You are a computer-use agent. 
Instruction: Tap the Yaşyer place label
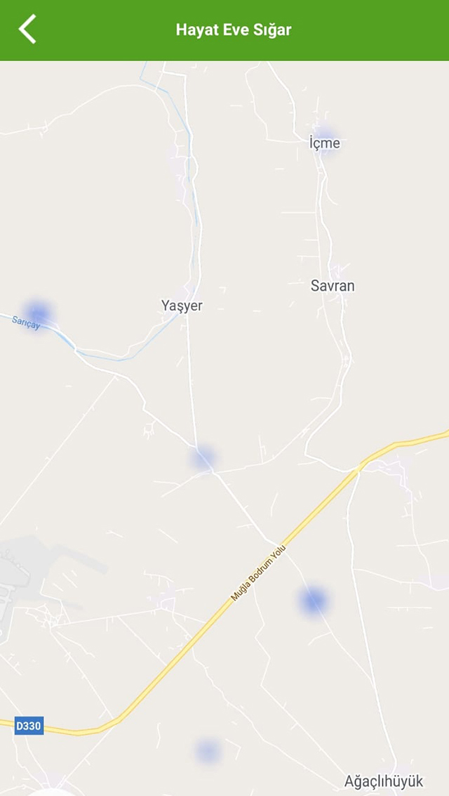pos(182,306)
